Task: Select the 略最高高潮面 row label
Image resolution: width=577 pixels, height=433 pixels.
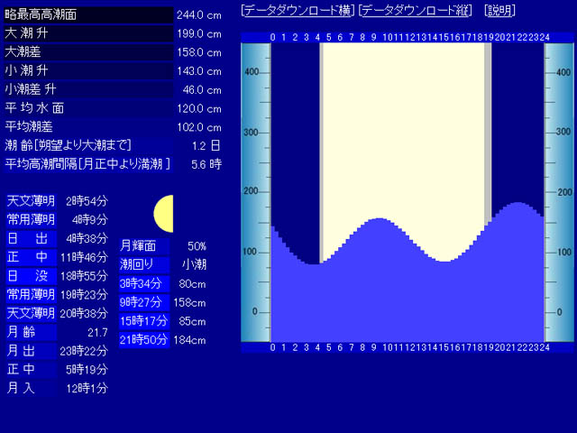Action: click(x=88, y=14)
